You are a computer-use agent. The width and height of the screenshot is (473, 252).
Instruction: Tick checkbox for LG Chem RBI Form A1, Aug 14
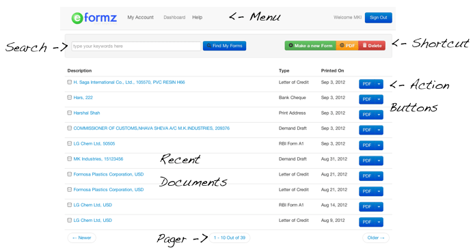pyautogui.click(x=70, y=205)
